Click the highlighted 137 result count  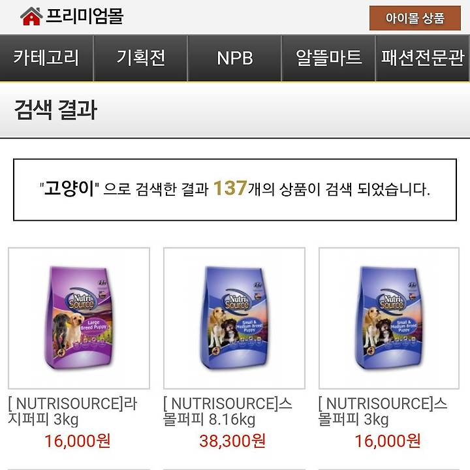pos(230,188)
